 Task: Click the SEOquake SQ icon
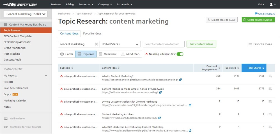[x=6, y=127]
